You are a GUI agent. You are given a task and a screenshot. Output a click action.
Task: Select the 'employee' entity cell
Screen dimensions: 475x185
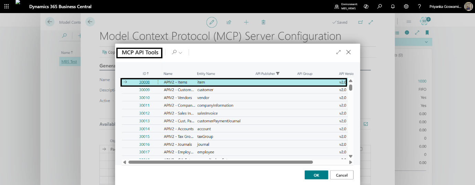205,152
